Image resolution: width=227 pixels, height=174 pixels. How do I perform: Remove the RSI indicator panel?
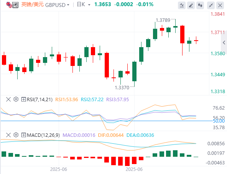(x=8, y=99)
